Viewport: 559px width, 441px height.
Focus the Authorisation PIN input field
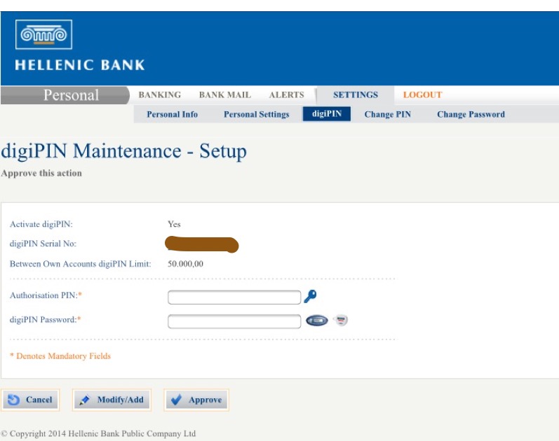point(234,297)
